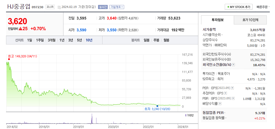Click the 실시간 badge button
The width and height of the screenshot is (275, 129).
[103, 7]
